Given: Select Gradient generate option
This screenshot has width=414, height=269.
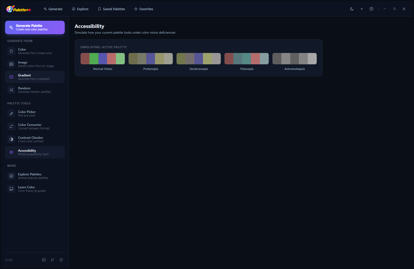Looking at the screenshot, I should [35, 77].
